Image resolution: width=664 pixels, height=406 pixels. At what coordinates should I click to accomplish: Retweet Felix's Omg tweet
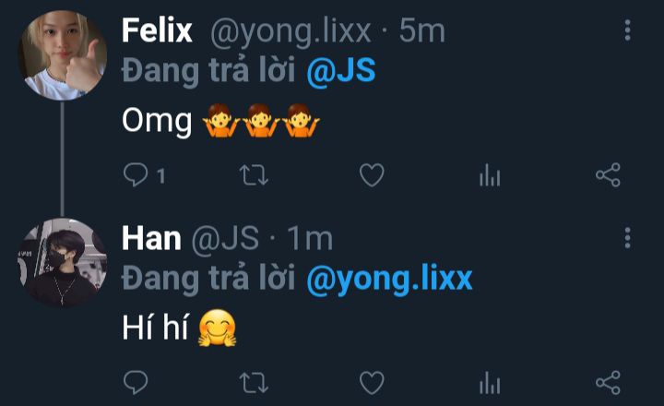(254, 175)
